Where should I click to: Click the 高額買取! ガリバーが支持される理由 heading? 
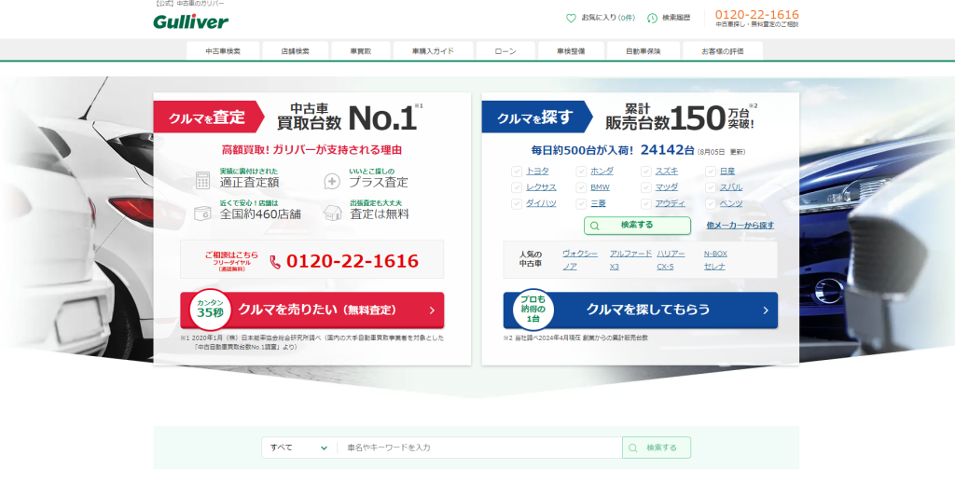pyautogui.click(x=311, y=150)
